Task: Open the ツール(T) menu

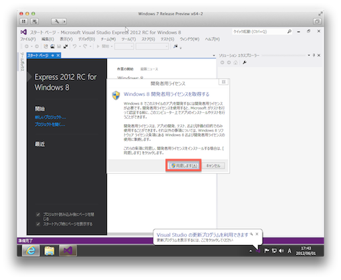Action: coord(128,39)
